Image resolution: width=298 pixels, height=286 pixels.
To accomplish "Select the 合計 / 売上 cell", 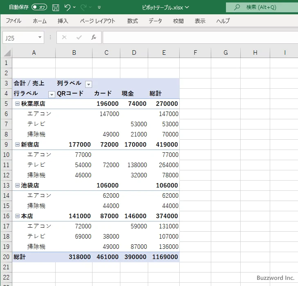I will [34, 83].
